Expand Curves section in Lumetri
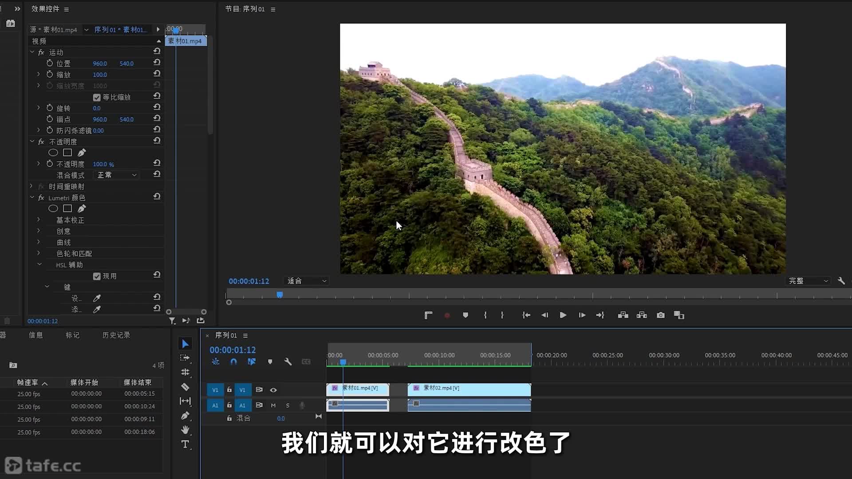This screenshot has height=479, width=852. pos(39,242)
